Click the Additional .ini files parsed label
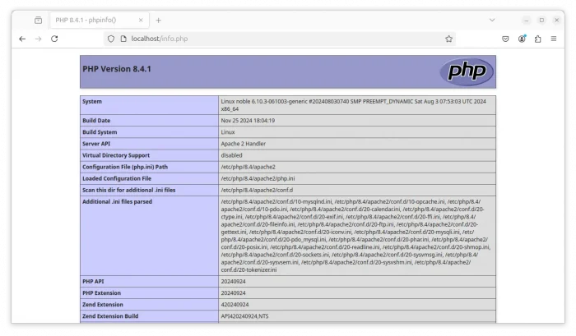This screenshot has width=576, height=336. pyautogui.click(x=117, y=202)
